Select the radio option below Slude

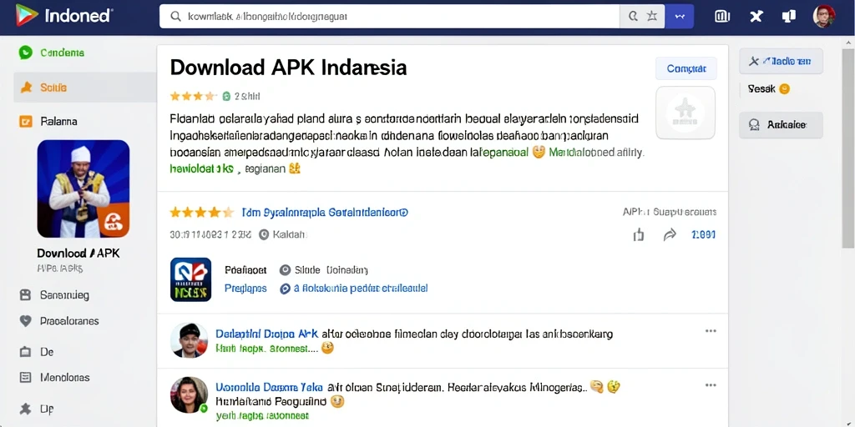tap(285, 289)
